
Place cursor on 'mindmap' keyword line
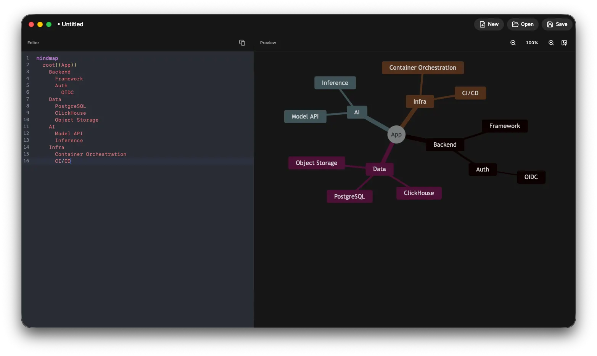[x=47, y=58]
